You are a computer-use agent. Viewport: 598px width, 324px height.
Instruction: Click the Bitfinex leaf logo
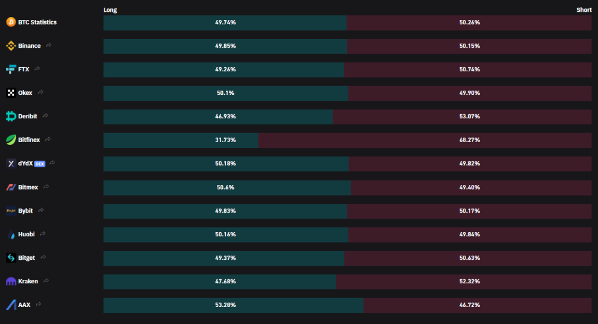point(11,140)
